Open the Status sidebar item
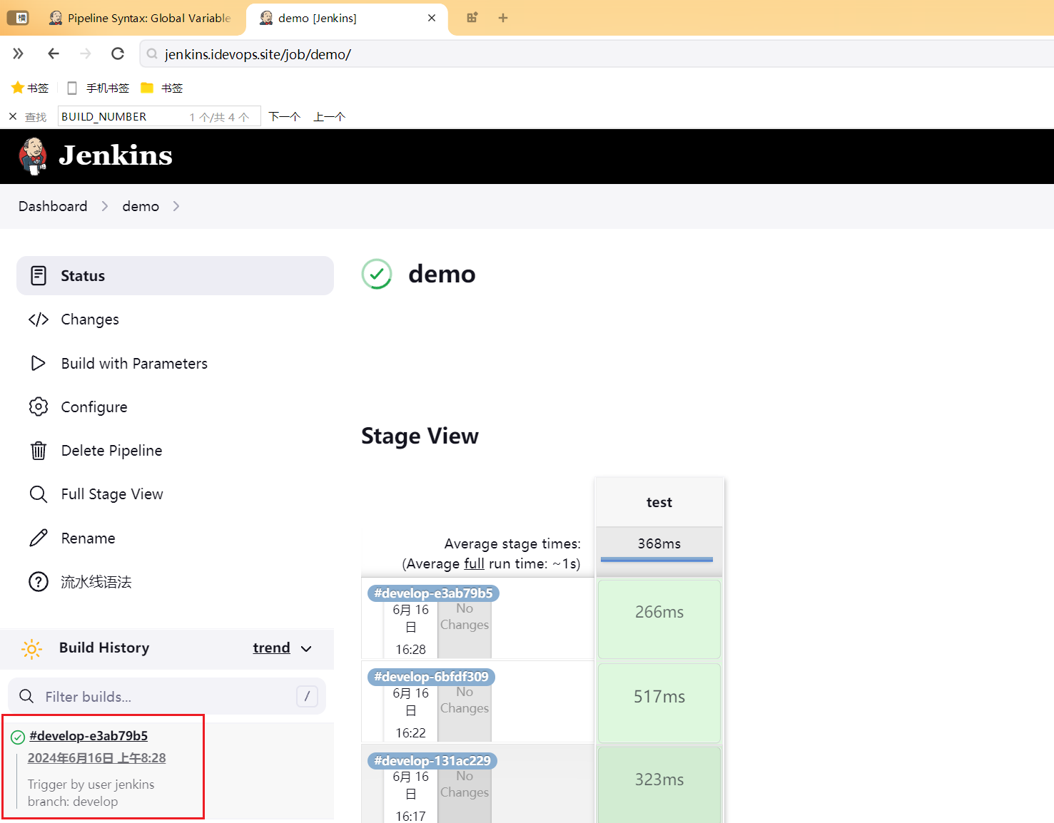 coord(175,275)
